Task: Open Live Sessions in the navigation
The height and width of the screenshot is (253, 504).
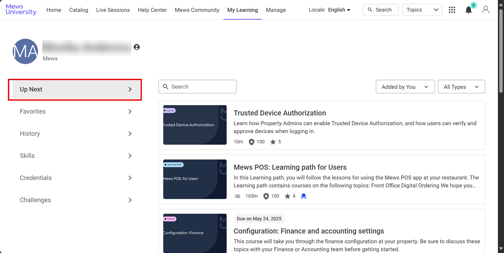Action: [x=113, y=10]
